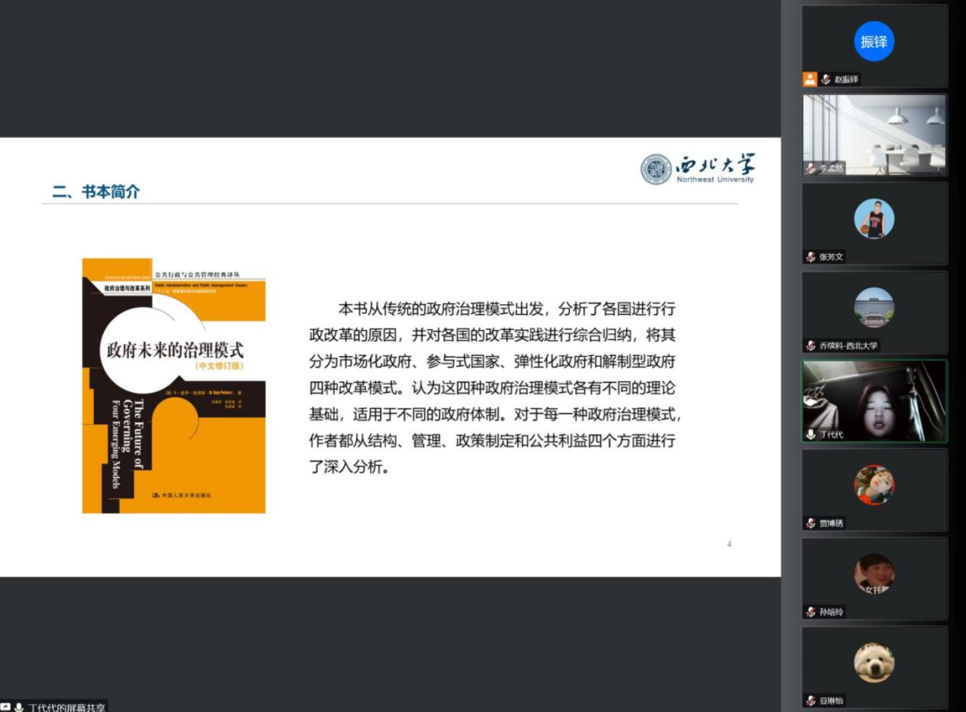The height and width of the screenshot is (712, 966).
Task: Click the 二、书本简介 slide heading
Action: [96, 191]
